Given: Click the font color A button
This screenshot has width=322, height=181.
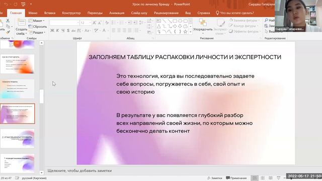Looking at the screenshot, I should [104, 30].
